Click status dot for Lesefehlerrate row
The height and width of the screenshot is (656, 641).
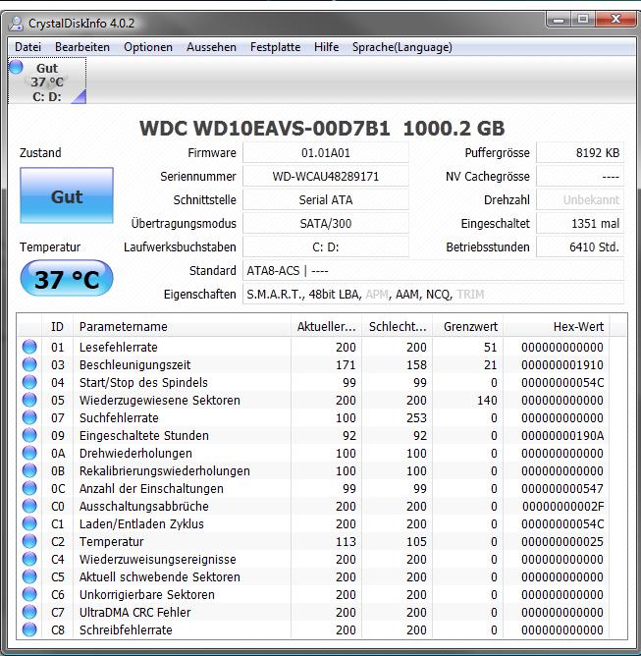pyautogui.click(x=29, y=347)
